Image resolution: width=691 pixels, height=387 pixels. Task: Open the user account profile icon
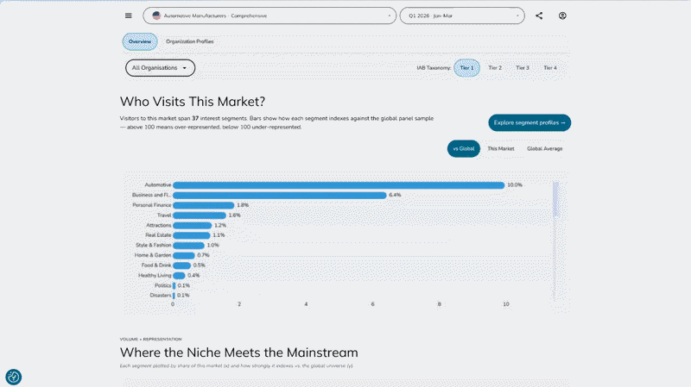(x=562, y=16)
